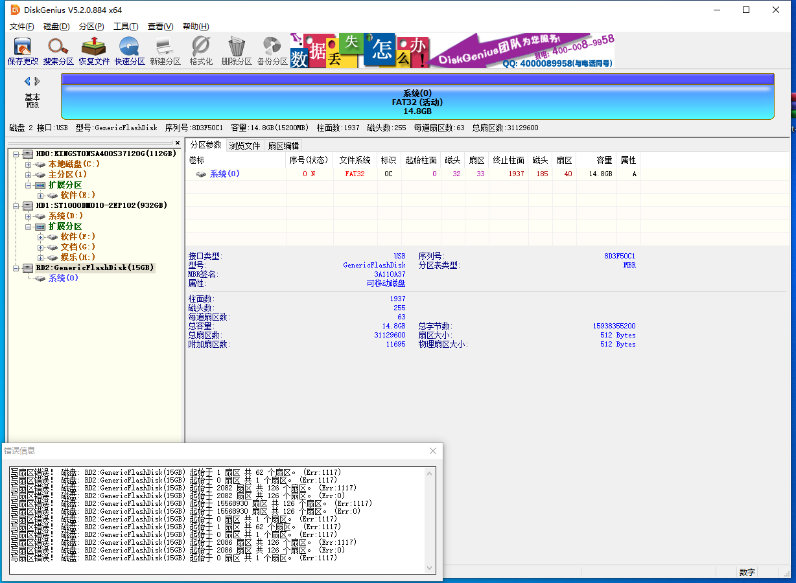Expand the 本地磁盘(C:) tree node
This screenshot has width=796, height=583.
[x=28, y=164]
